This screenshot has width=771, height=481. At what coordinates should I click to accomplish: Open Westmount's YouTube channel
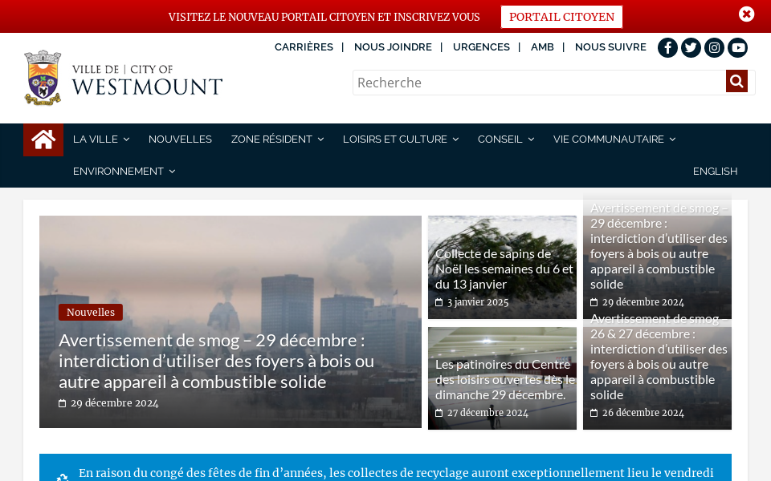tap(737, 47)
